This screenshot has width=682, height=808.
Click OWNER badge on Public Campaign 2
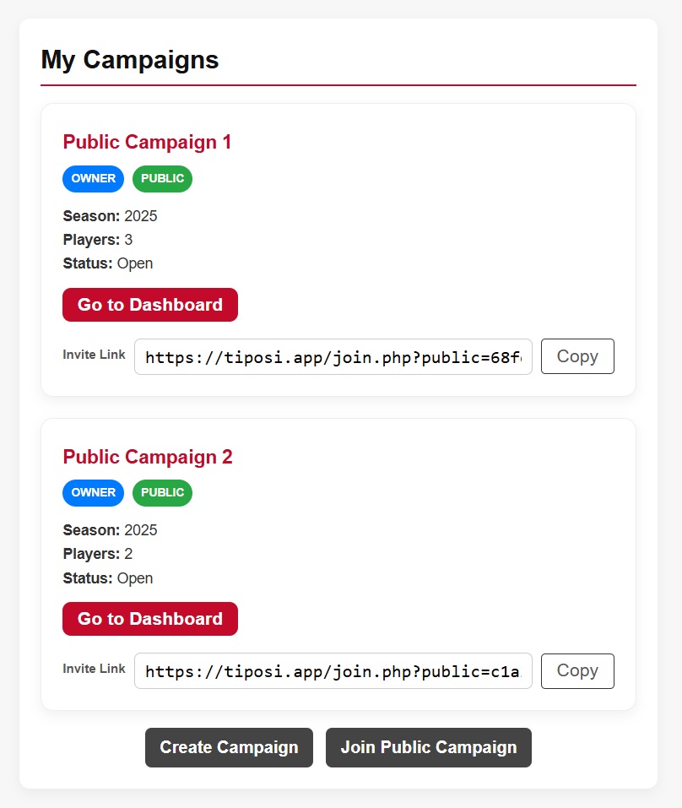(93, 492)
